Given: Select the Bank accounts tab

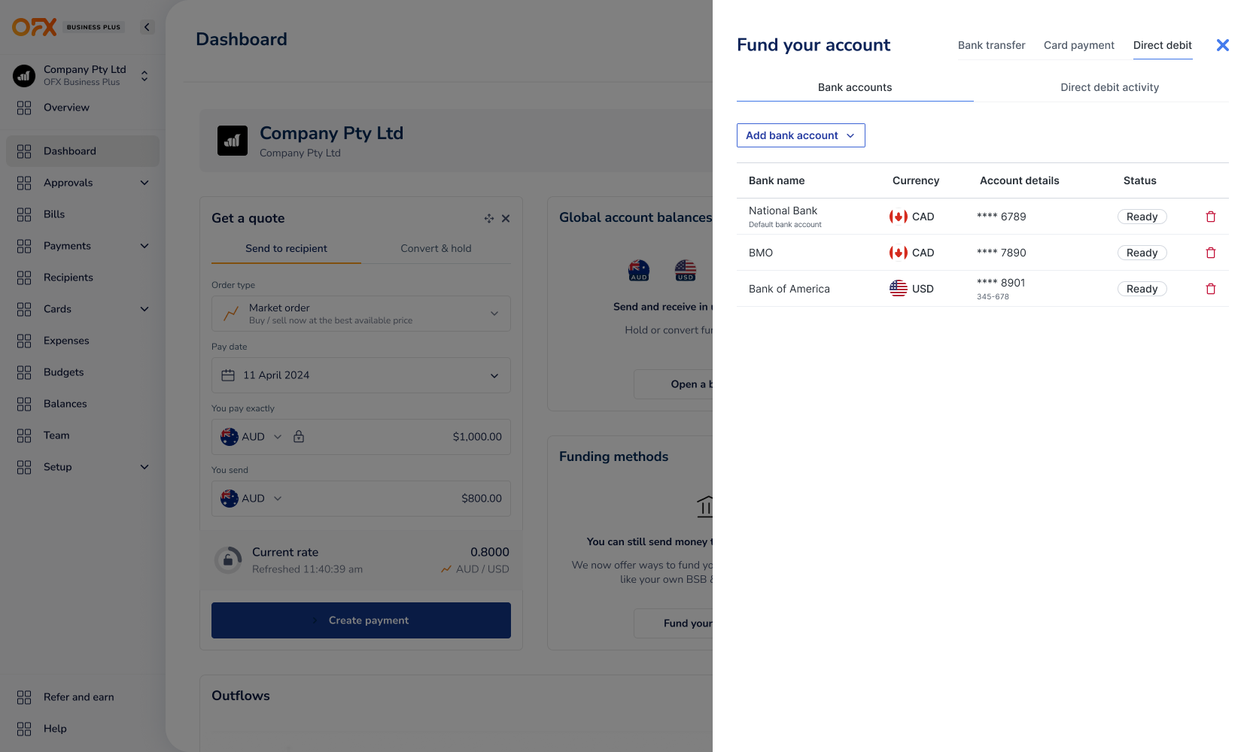Looking at the screenshot, I should pyautogui.click(x=855, y=87).
